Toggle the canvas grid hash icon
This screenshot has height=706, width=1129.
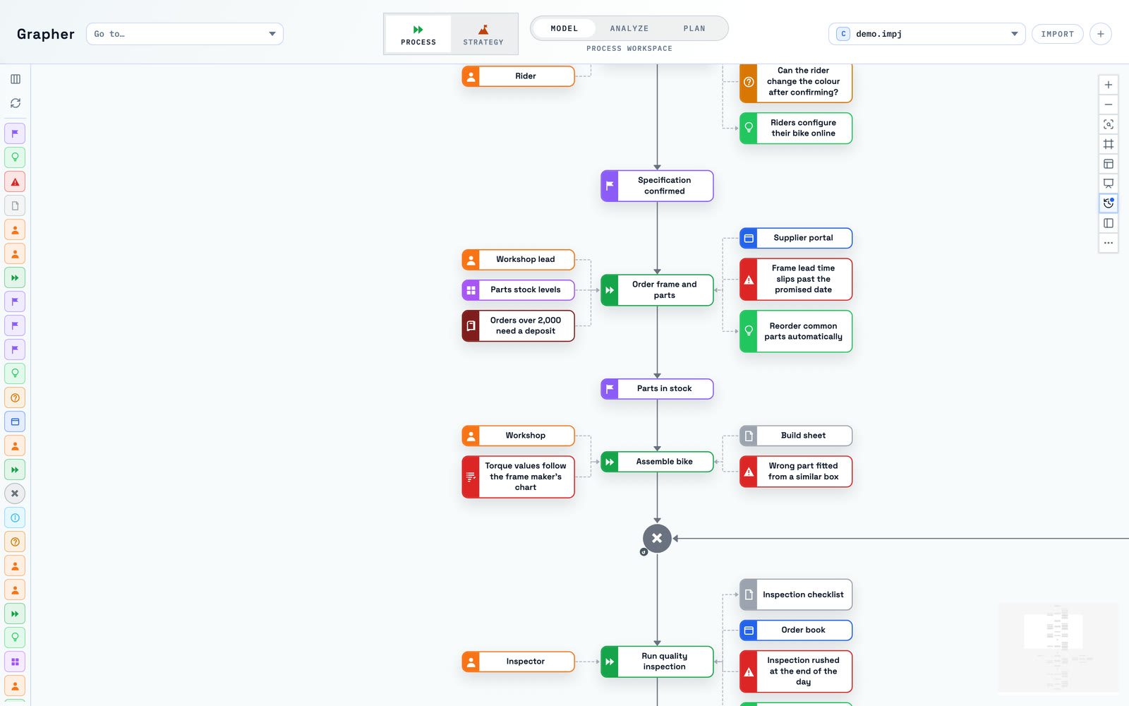pos(1109,144)
